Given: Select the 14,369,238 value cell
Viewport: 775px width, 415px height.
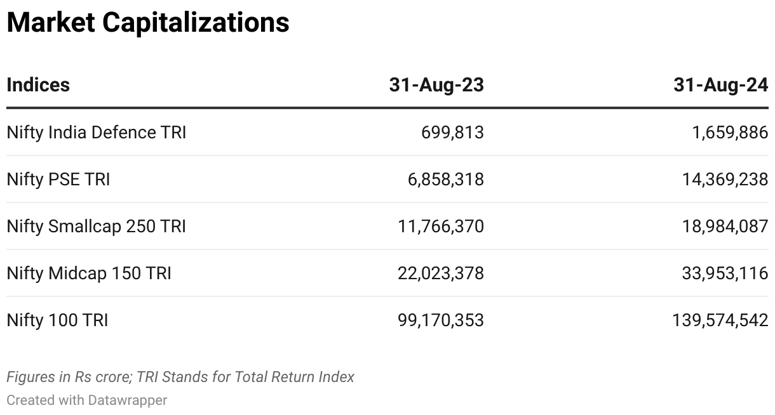Looking at the screenshot, I should click(x=725, y=180).
